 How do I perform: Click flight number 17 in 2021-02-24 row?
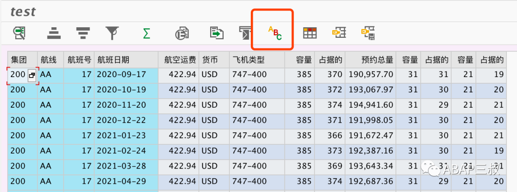tap(79, 151)
